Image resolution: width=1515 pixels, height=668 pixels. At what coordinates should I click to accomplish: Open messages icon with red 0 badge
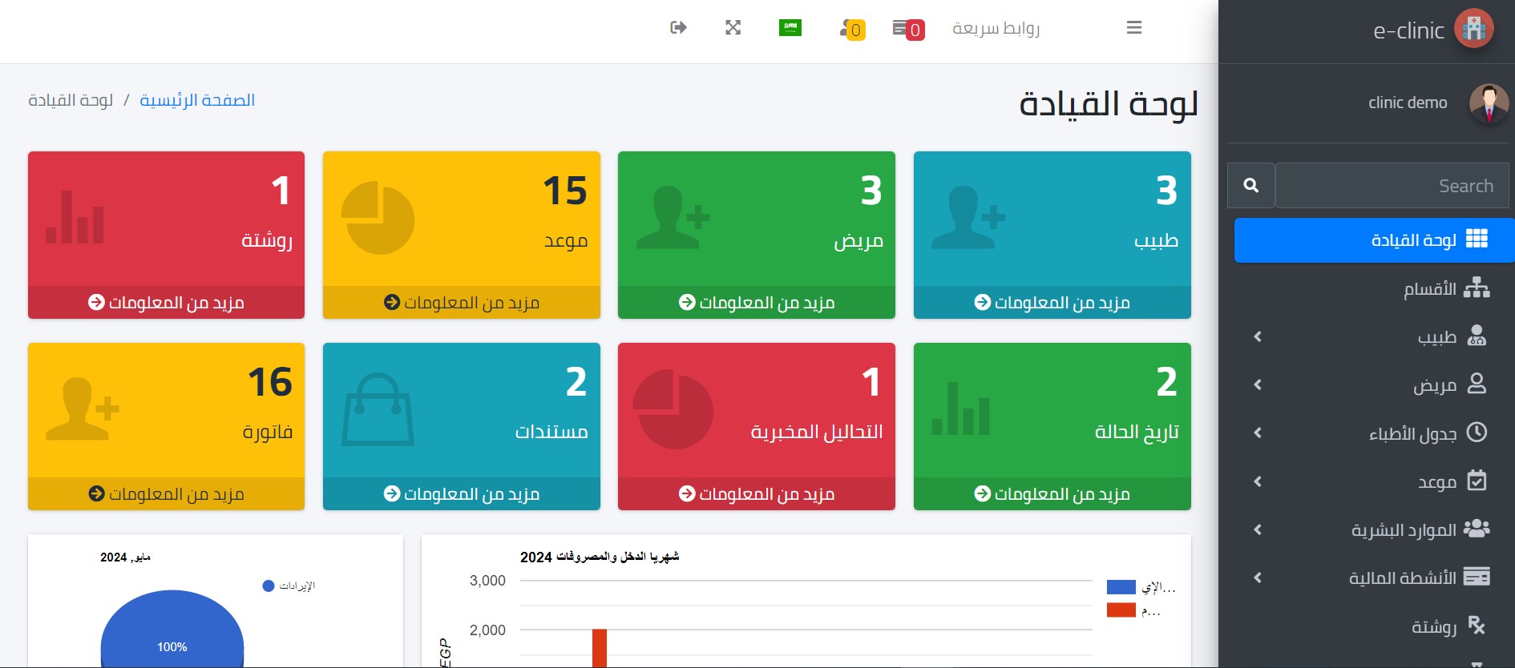point(908,29)
